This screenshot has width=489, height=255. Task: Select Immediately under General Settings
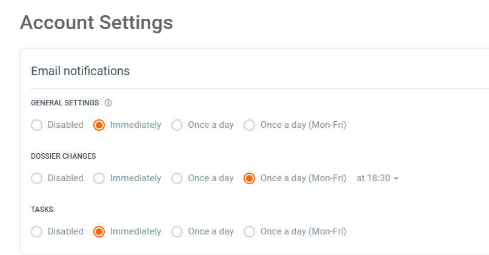[x=99, y=125]
